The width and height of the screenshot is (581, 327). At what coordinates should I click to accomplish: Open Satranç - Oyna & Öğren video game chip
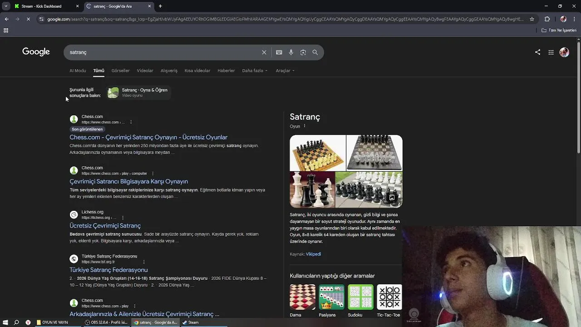[x=138, y=93]
